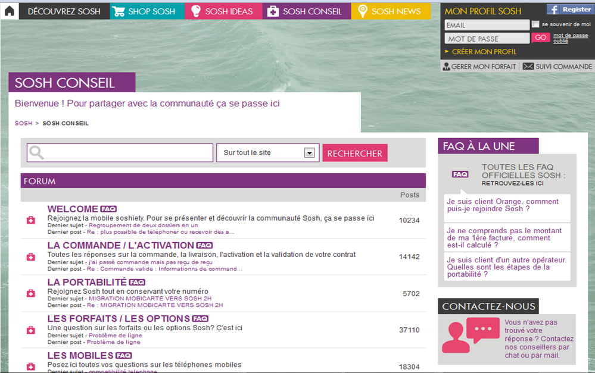Click the person icon next to GERER MON FORFAIT
The image size is (595, 373).
[x=447, y=66]
